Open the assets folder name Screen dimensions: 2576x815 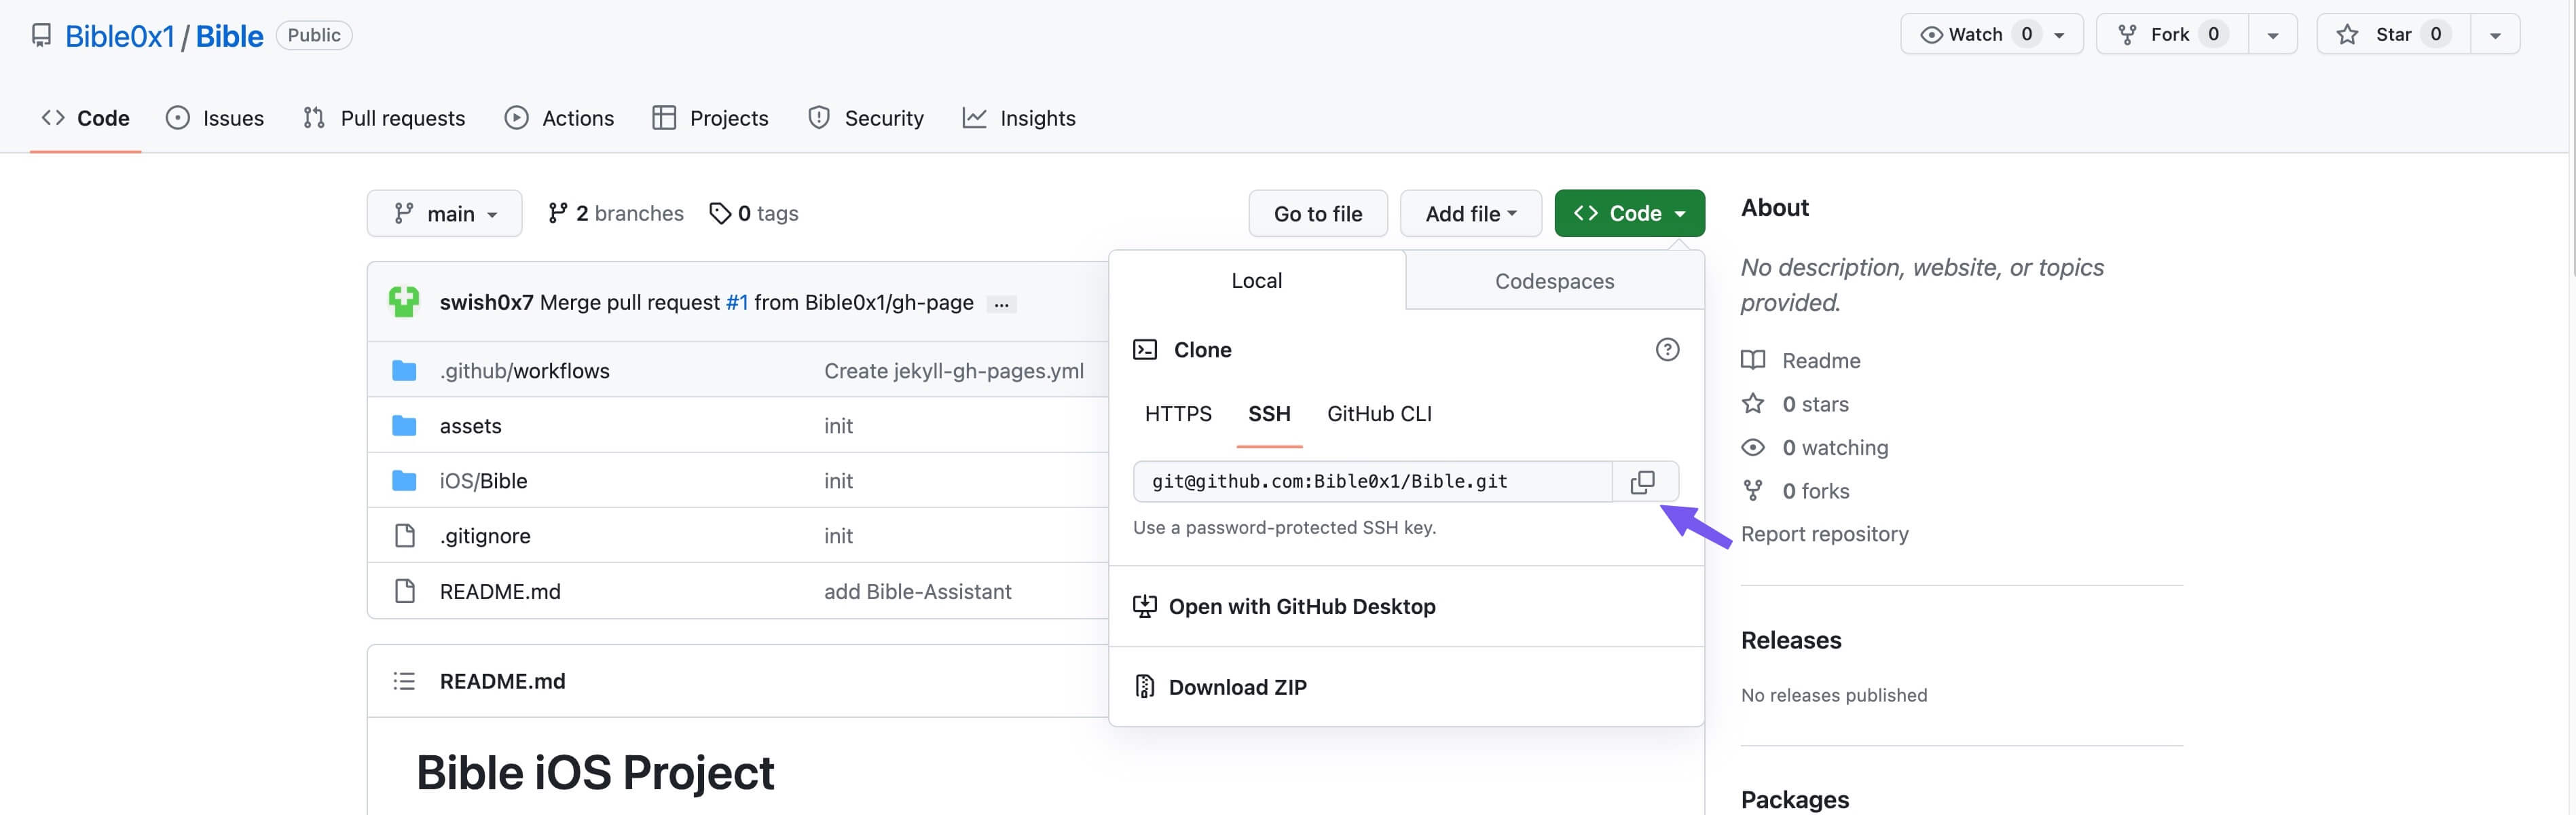pos(471,426)
